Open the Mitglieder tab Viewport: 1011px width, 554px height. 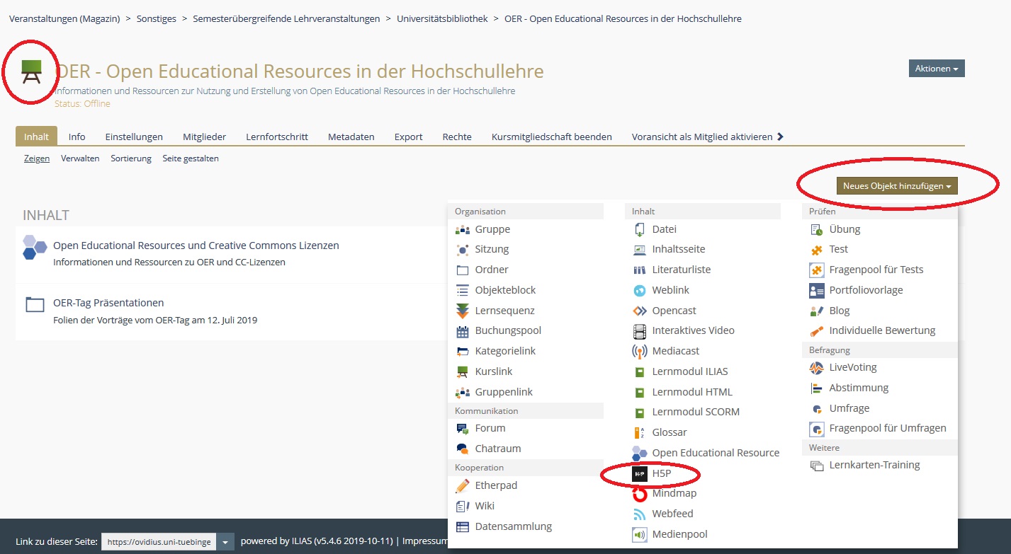[204, 137]
